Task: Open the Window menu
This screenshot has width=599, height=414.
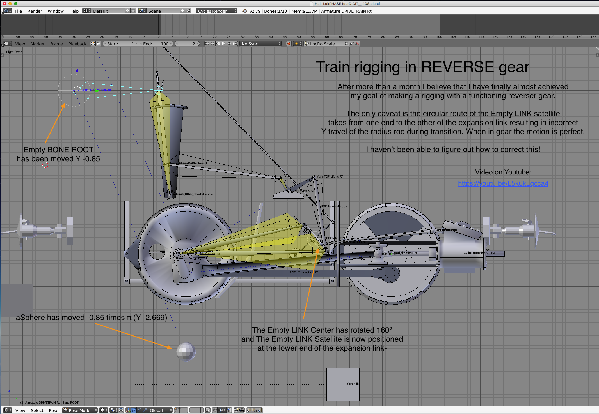Action: tap(56, 11)
